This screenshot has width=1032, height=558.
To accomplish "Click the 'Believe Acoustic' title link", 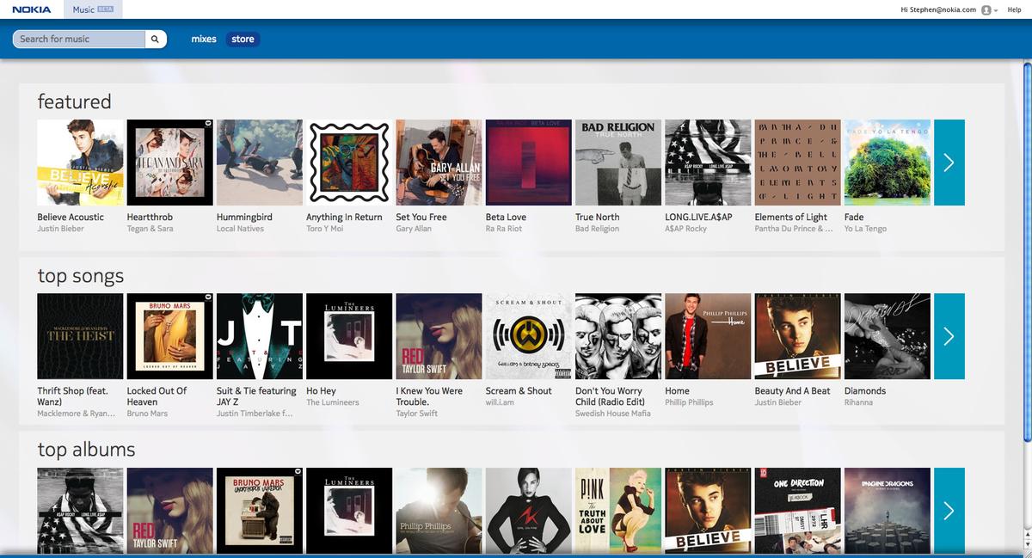I will [71, 218].
